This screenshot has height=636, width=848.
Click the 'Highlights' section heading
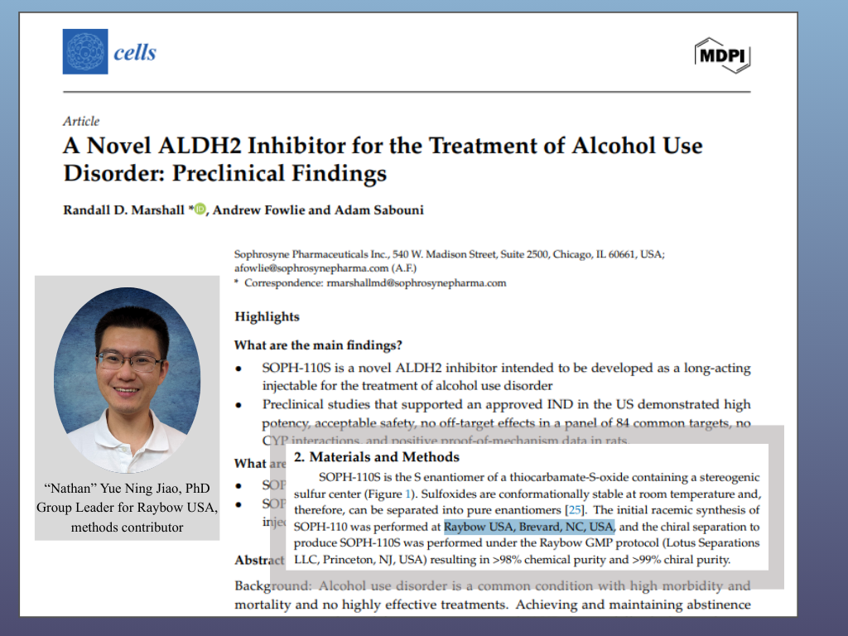tap(267, 316)
